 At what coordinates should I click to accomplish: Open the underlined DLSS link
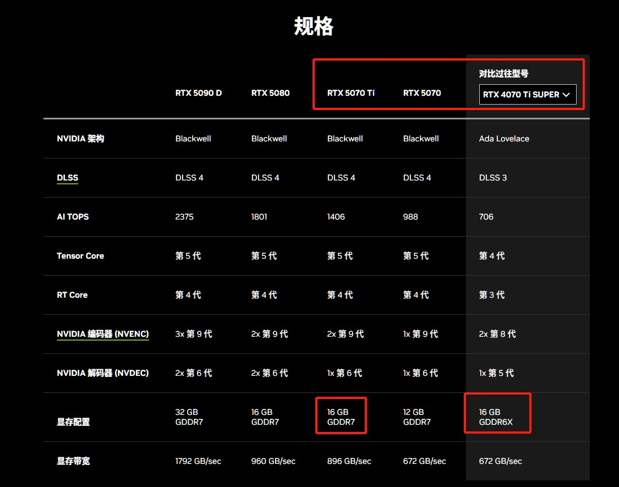[68, 178]
